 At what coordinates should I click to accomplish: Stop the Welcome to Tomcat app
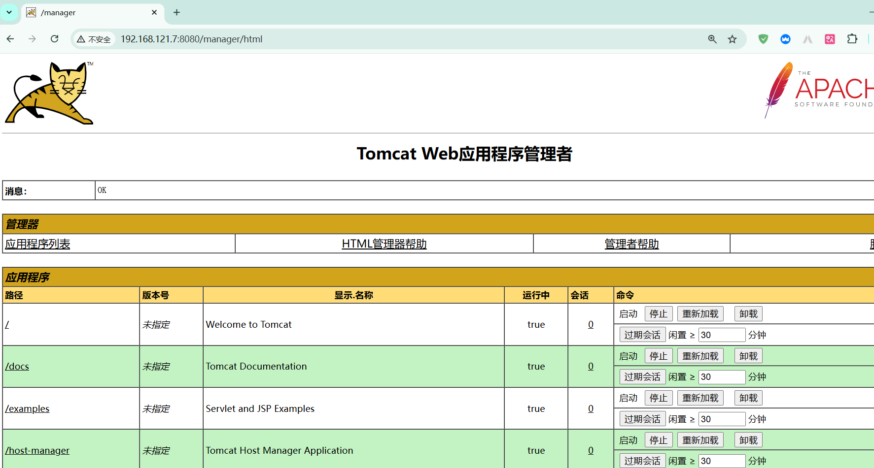pyautogui.click(x=659, y=314)
